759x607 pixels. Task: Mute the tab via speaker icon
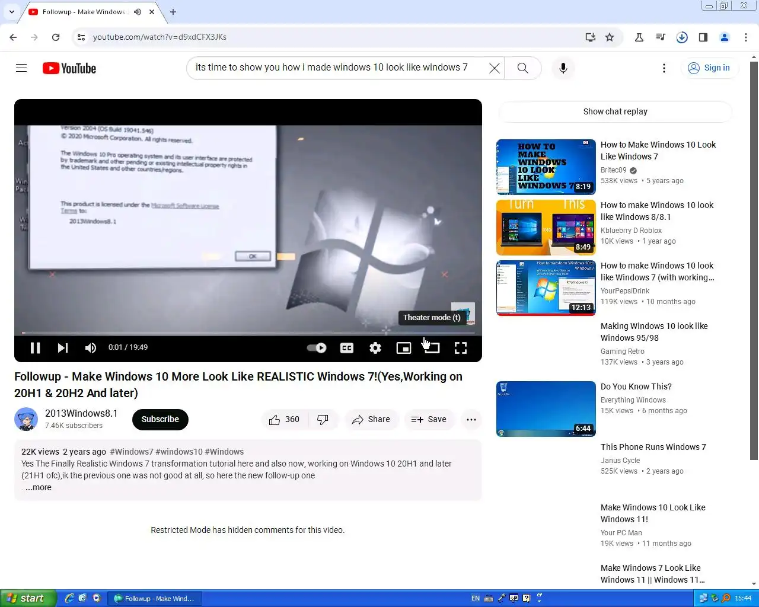[x=138, y=11]
